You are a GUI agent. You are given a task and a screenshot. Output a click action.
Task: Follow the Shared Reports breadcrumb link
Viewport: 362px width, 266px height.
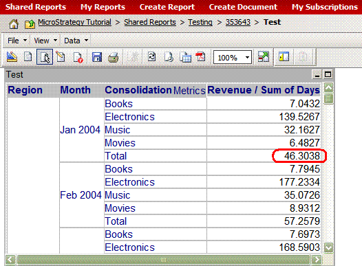pyautogui.click(x=150, y=22)
